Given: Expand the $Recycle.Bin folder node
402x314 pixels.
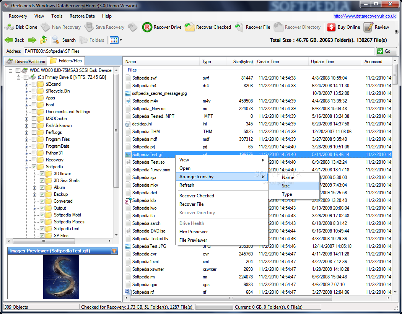Looking at the screenshot, I should [x=26, y=91].
